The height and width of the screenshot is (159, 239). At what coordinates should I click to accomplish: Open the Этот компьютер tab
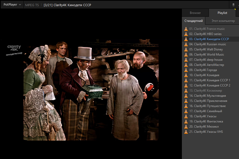pyautogui.click(x=223, y=21)
